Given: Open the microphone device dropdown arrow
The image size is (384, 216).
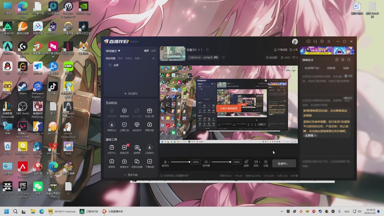Looking at the screenshot, I should [x=168, y=162].
